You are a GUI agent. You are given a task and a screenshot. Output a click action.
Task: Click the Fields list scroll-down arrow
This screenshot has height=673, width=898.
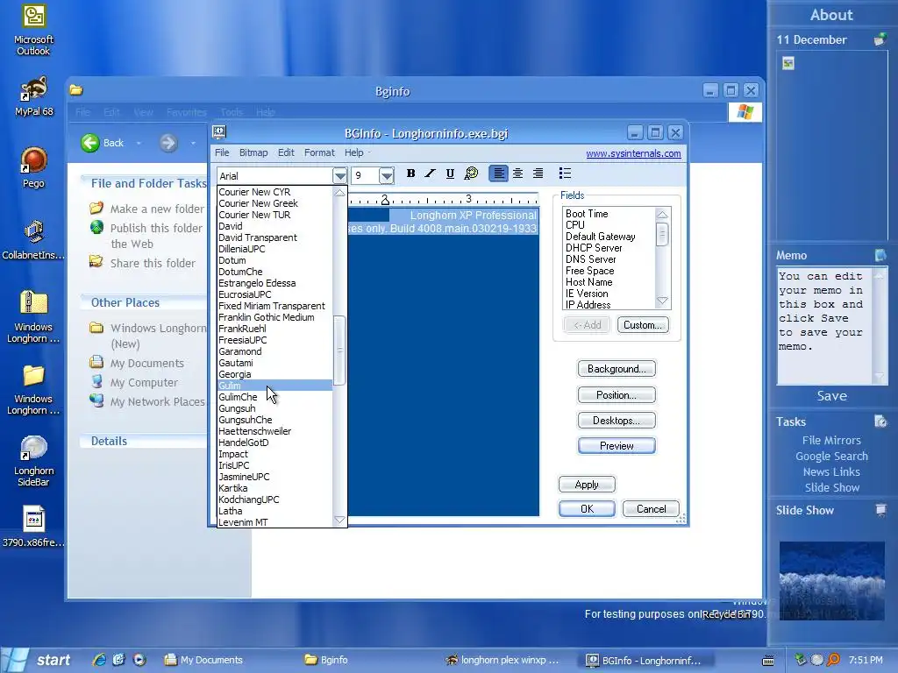pyautogui.click(x=662, y=301)
